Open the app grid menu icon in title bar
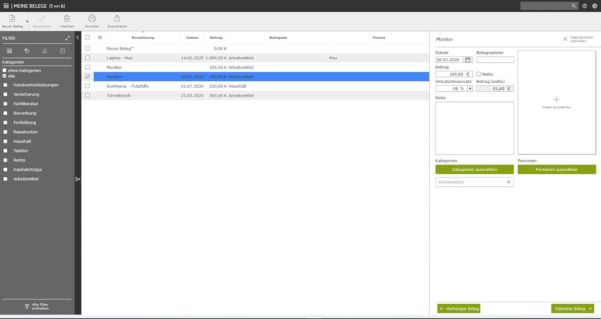This screenshot has width=601, height=319. (6, 6)
